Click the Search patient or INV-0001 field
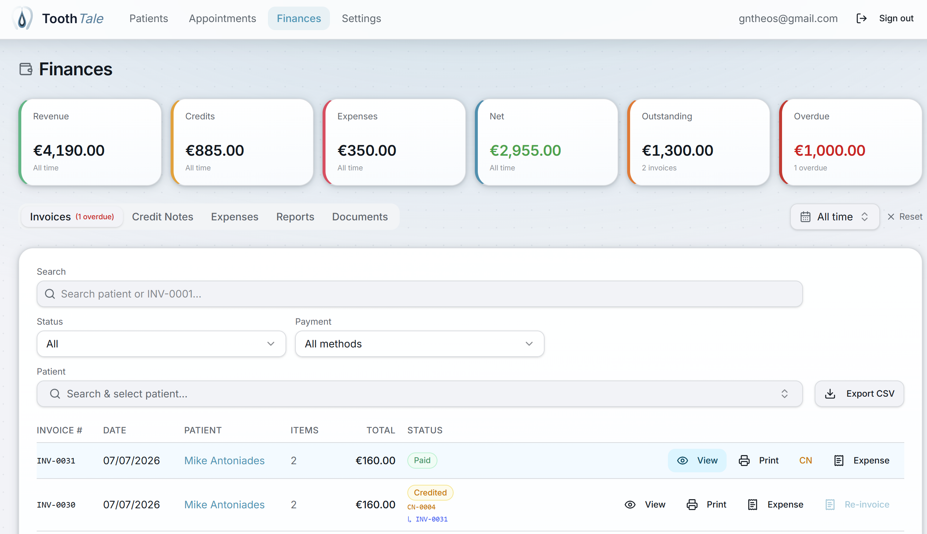 (419, 294)
